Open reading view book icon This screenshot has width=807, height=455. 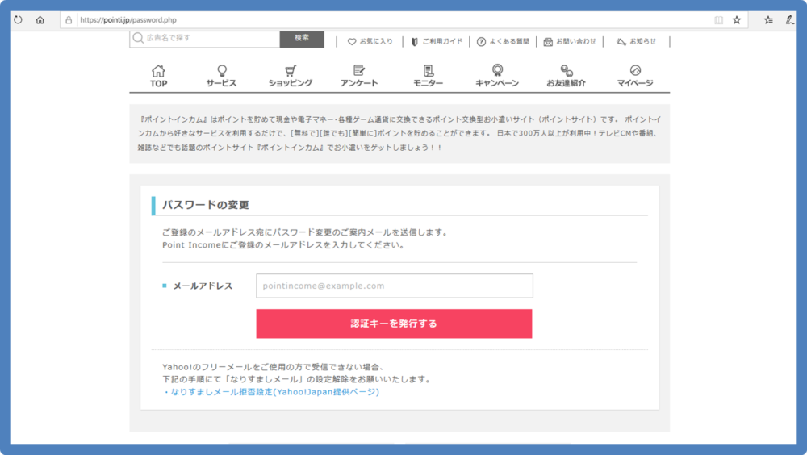(718, 20)
